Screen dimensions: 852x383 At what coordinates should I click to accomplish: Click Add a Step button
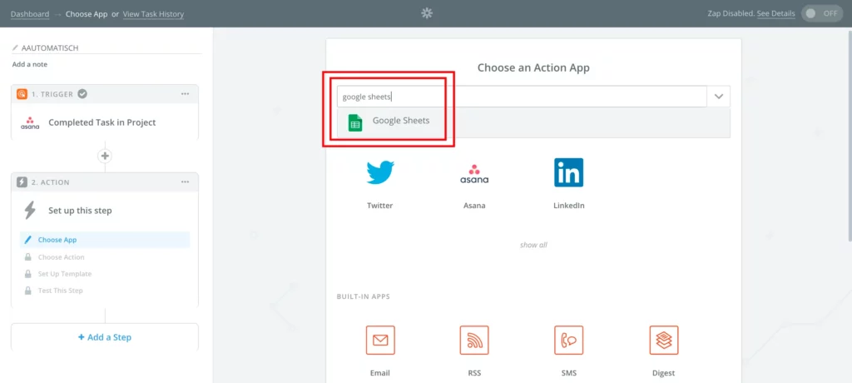105,337
